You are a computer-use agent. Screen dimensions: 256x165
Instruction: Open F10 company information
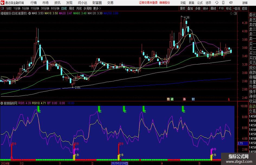click(221, 8)
